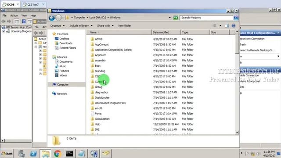
Task: Open address bar history dropdown arrow
Action: point(169,18)
